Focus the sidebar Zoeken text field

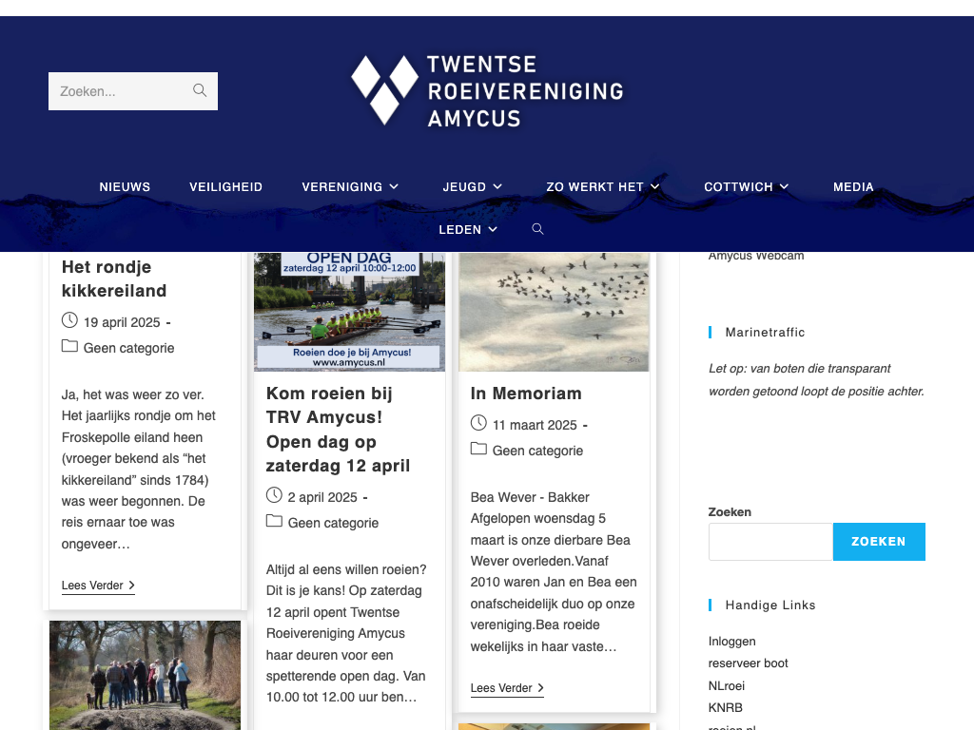[x=770, y=542]
